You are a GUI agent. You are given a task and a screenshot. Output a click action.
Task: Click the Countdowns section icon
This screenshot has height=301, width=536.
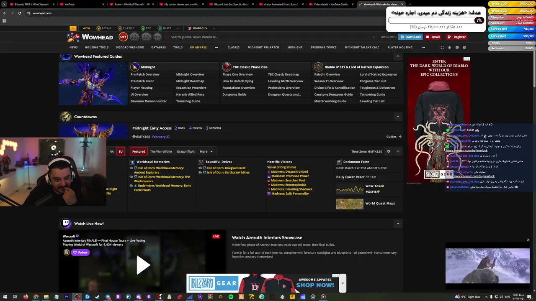pyautogui.click(x=66, y=117)
